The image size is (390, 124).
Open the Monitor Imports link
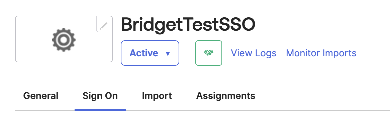pos(321,53)
